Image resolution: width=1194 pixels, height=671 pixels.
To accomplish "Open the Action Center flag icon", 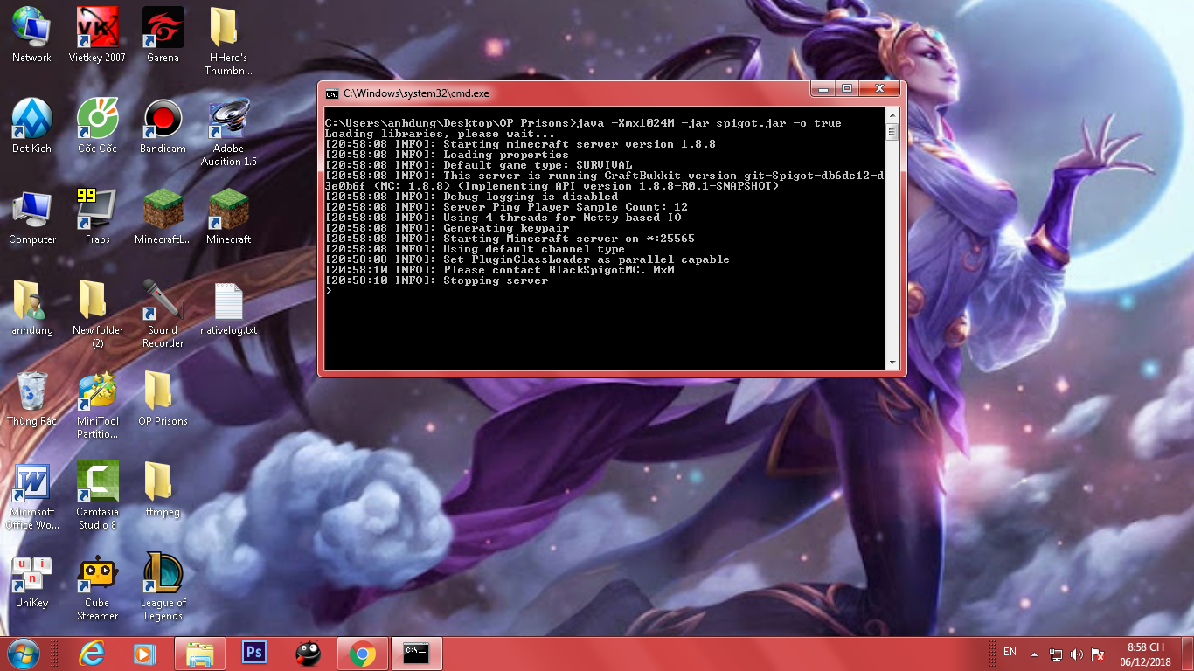I will (x=1098, y=654).
